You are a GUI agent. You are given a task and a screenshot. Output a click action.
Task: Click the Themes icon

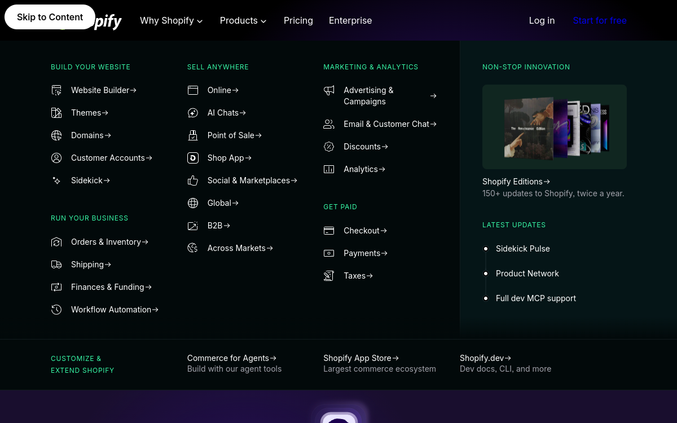pos(56,113)
